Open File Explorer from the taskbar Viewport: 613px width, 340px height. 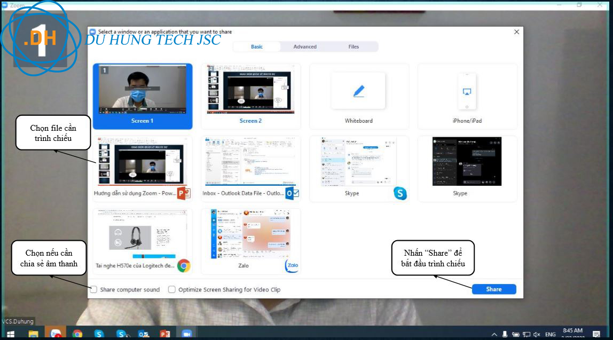pos(33,334)
